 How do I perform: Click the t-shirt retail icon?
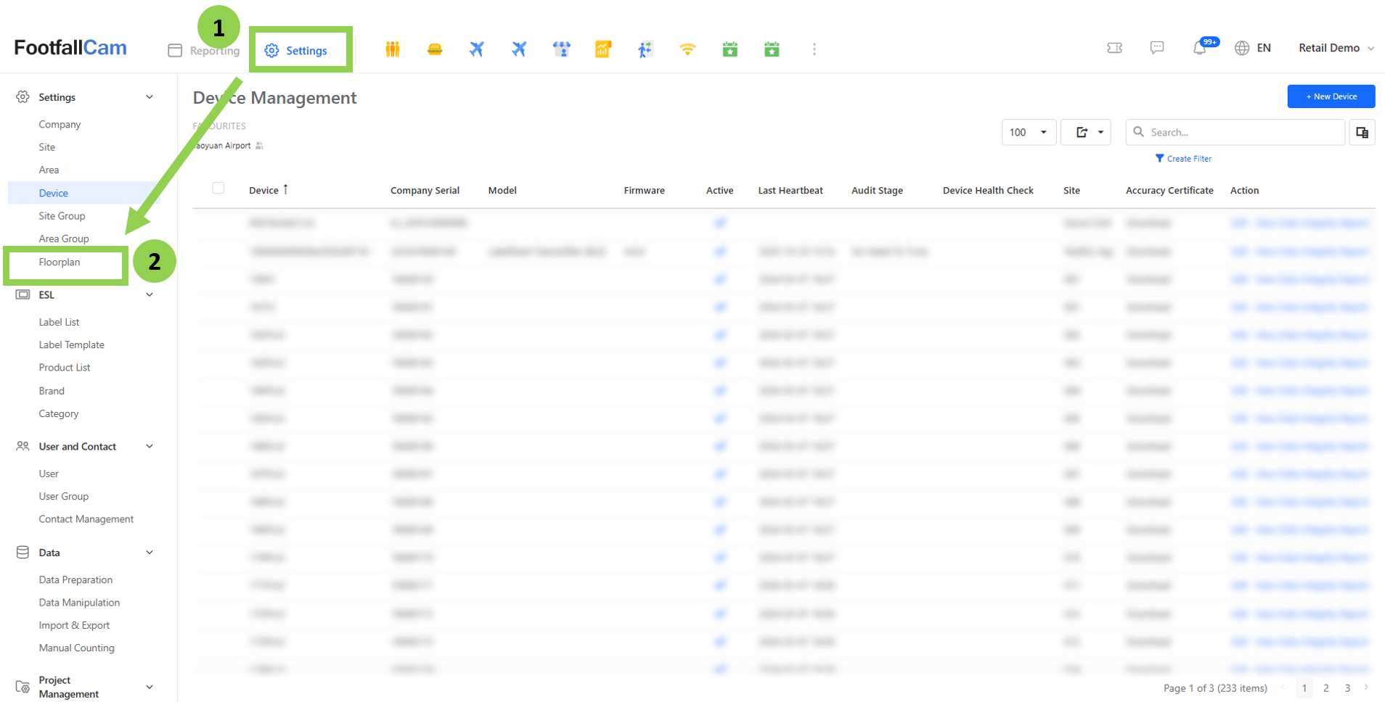(561, 49)
